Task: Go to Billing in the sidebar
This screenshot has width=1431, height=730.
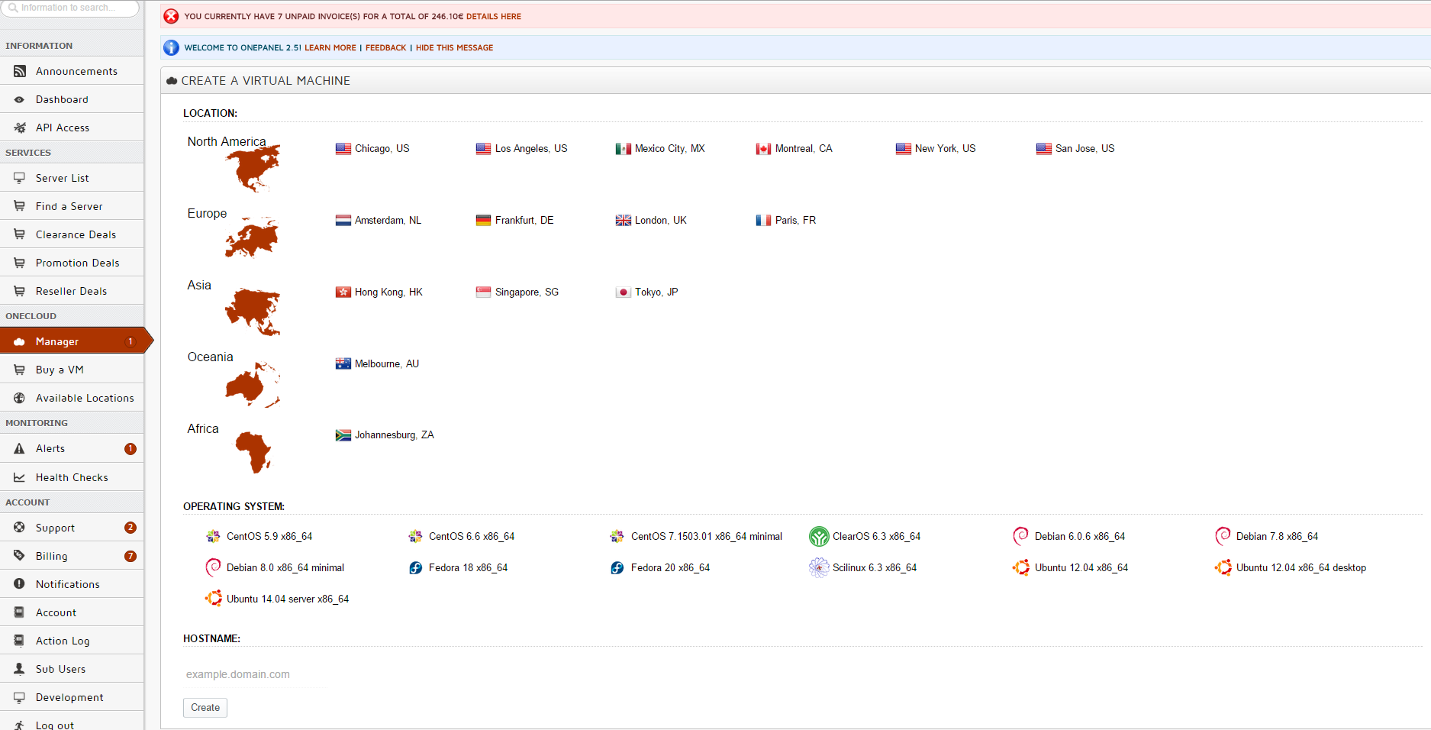Action: [51, 556]
